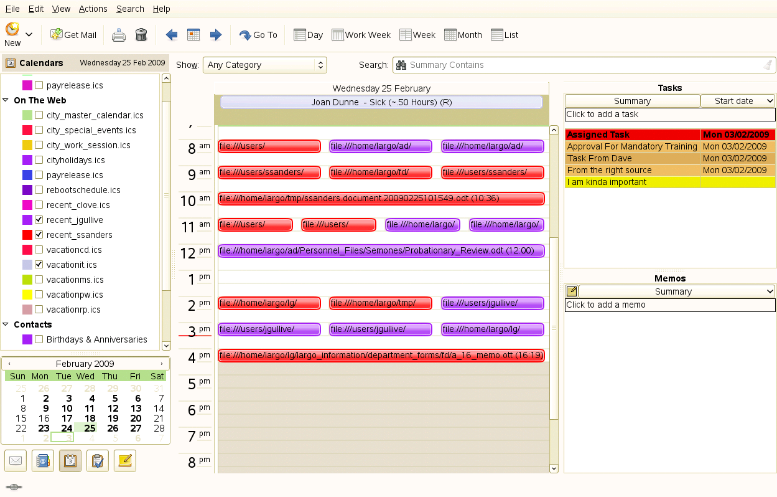
Task: Uncheck vacationit.ics calendar
Action: tap(39, 265)
